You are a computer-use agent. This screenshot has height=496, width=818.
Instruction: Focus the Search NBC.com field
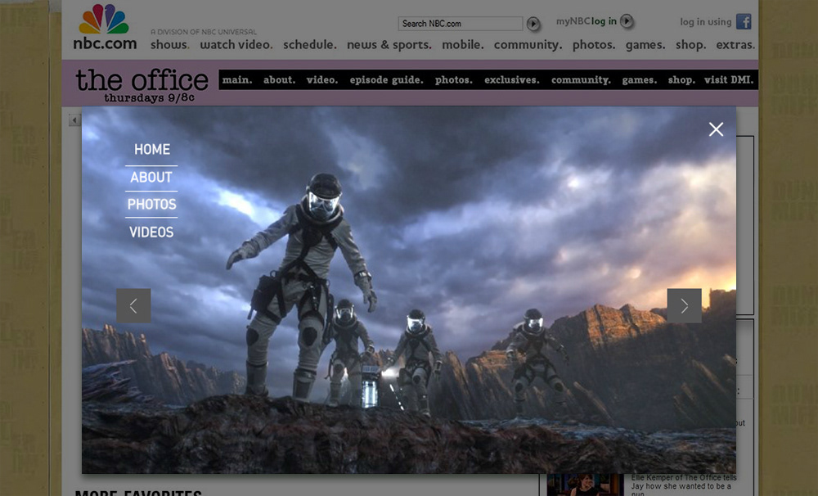pos(460,24)
